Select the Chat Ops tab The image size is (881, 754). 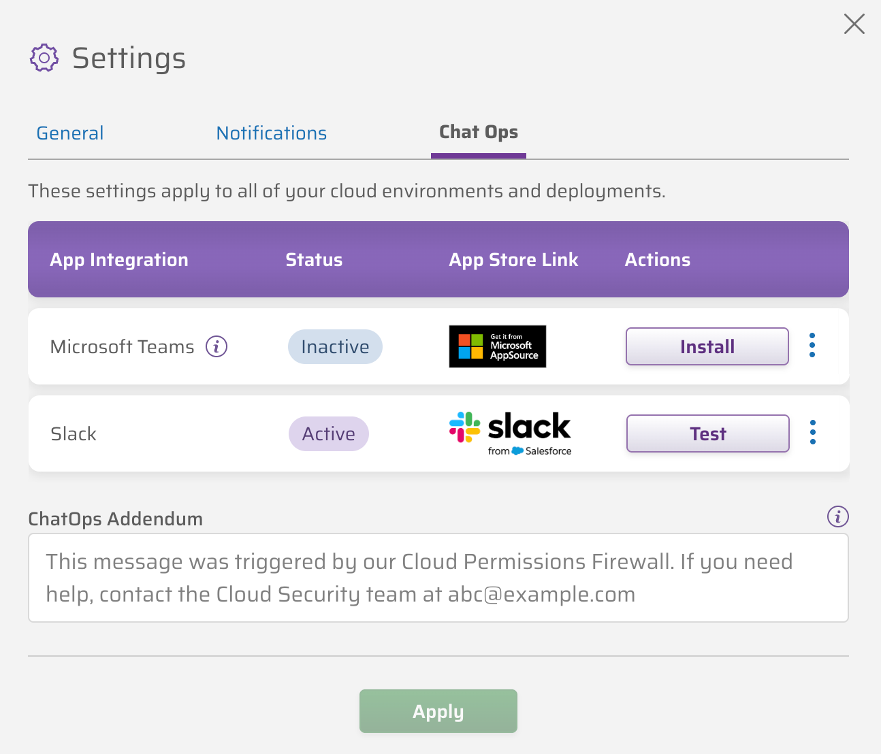pyautogui.click(x=478, y=133)
